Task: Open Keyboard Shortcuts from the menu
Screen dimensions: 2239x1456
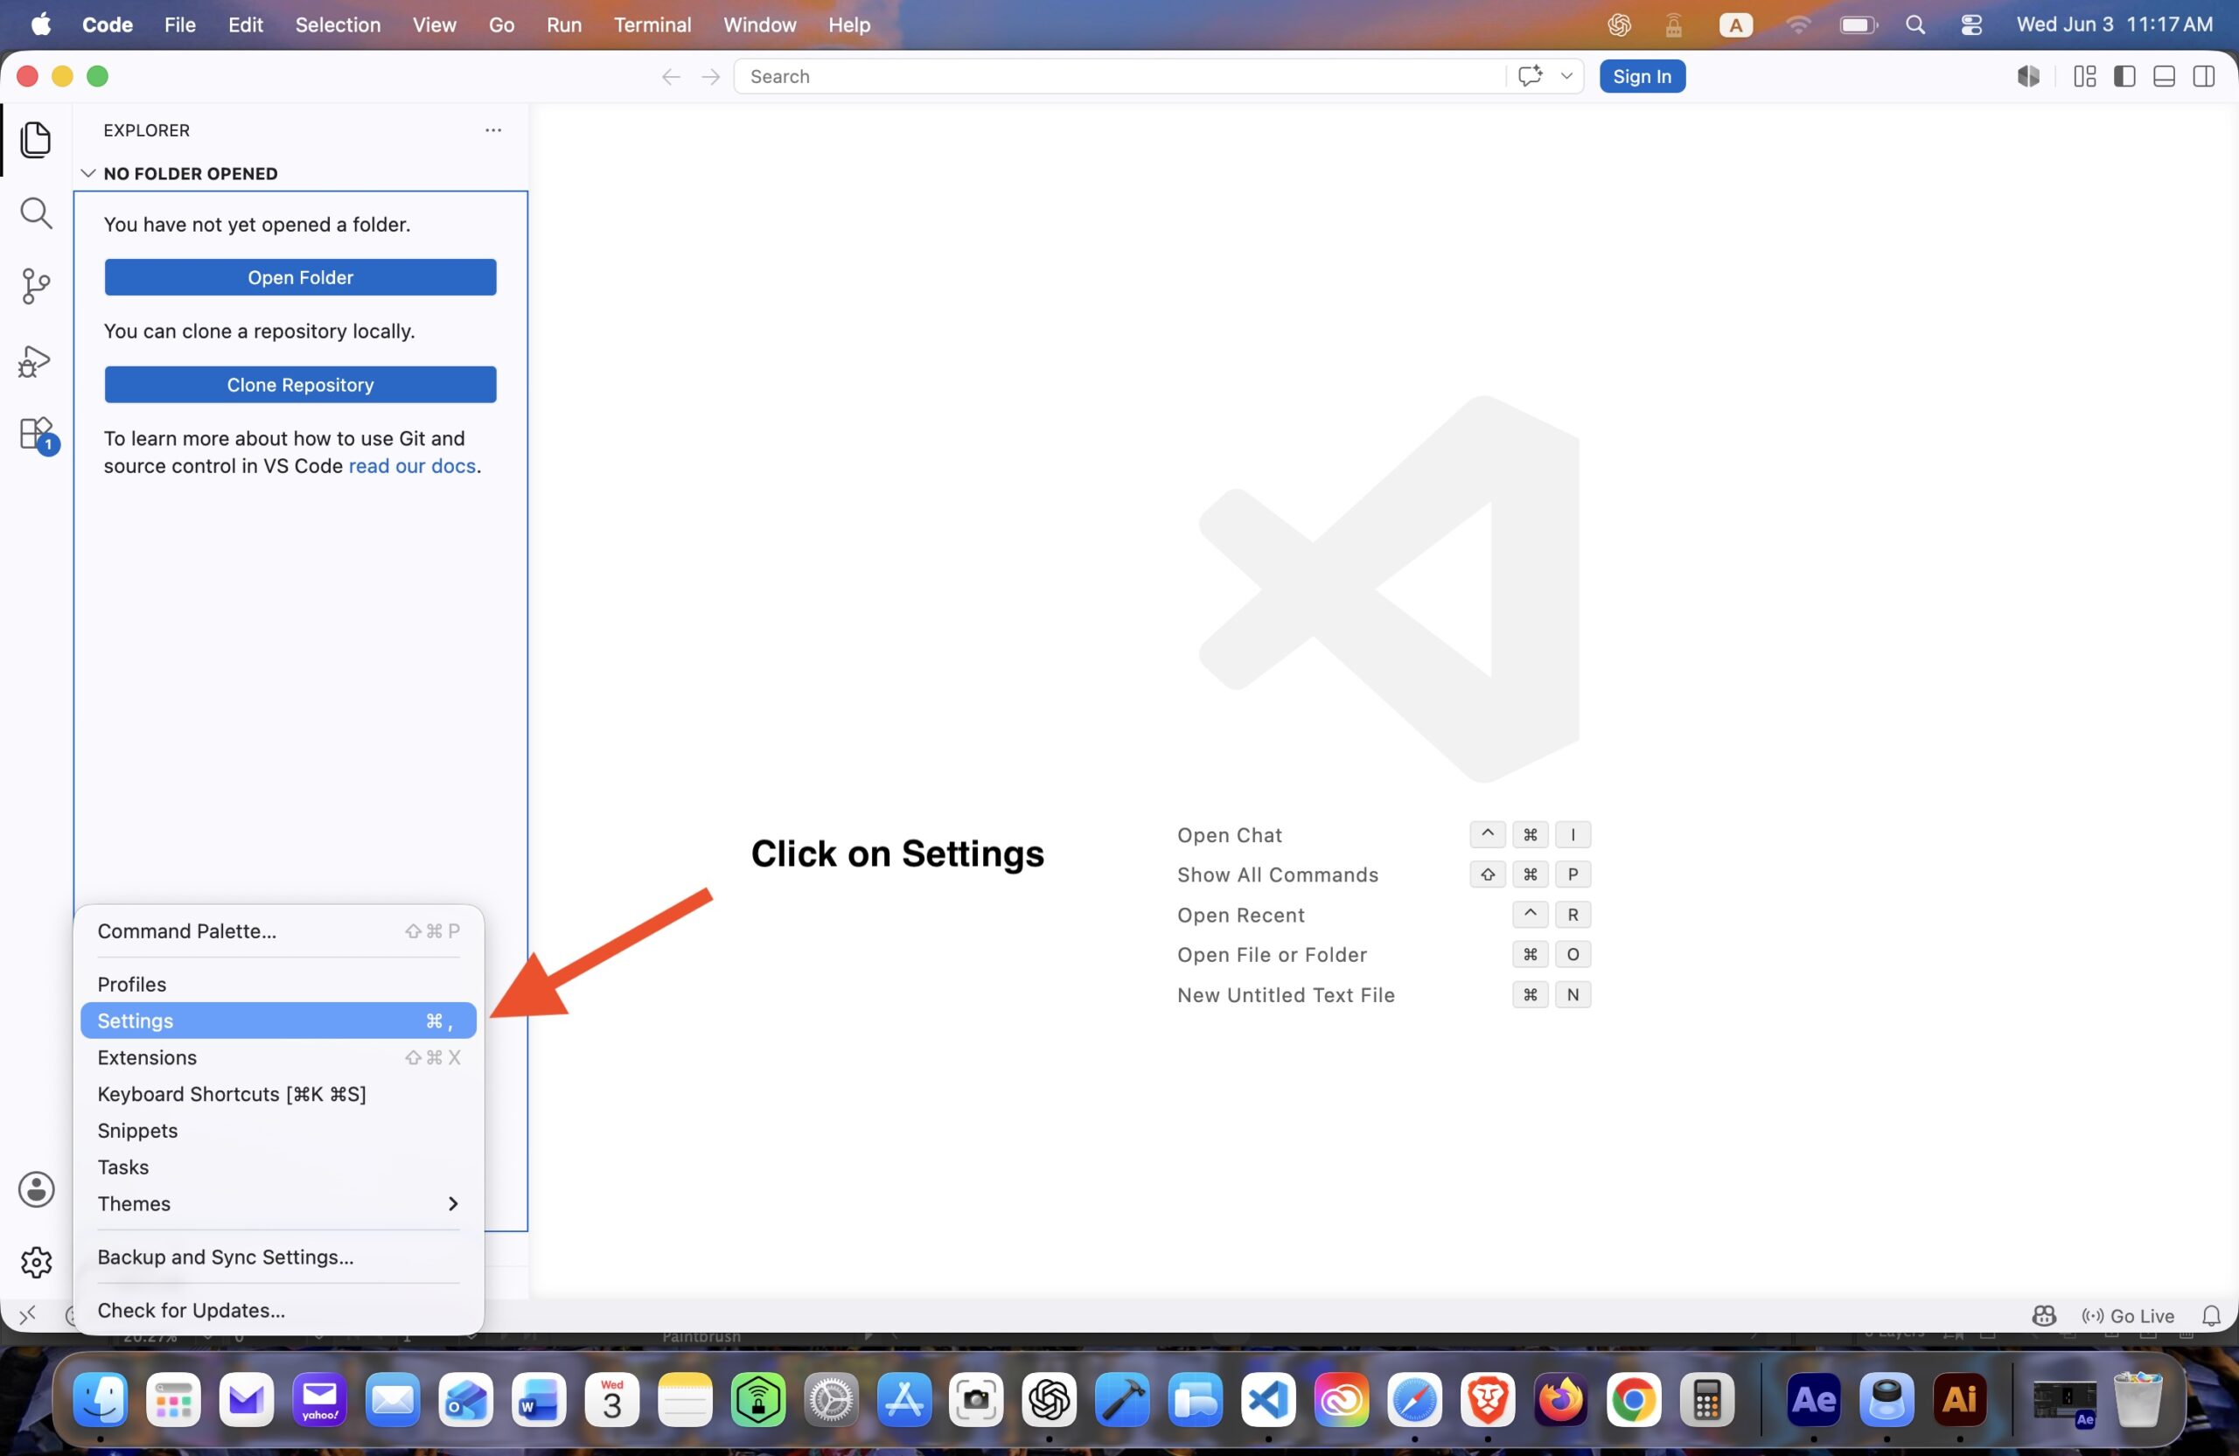Action: coord(278,1094)
